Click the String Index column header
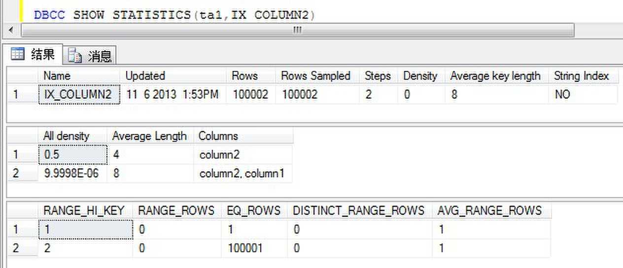Screen dimensions: 623x268 [583, 76]
